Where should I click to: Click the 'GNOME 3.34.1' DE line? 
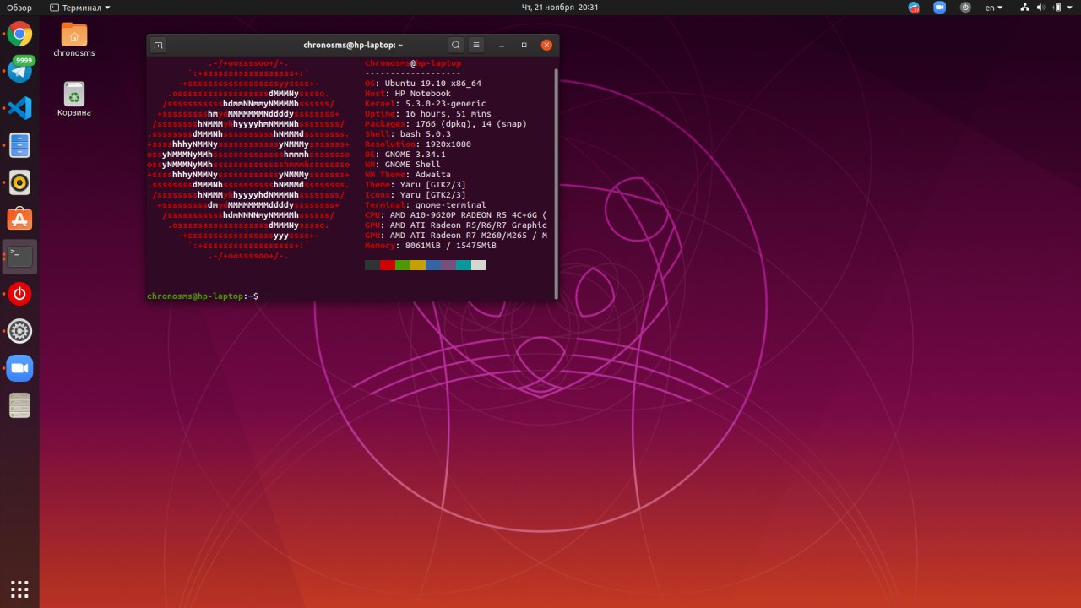[x=405, y=155]
